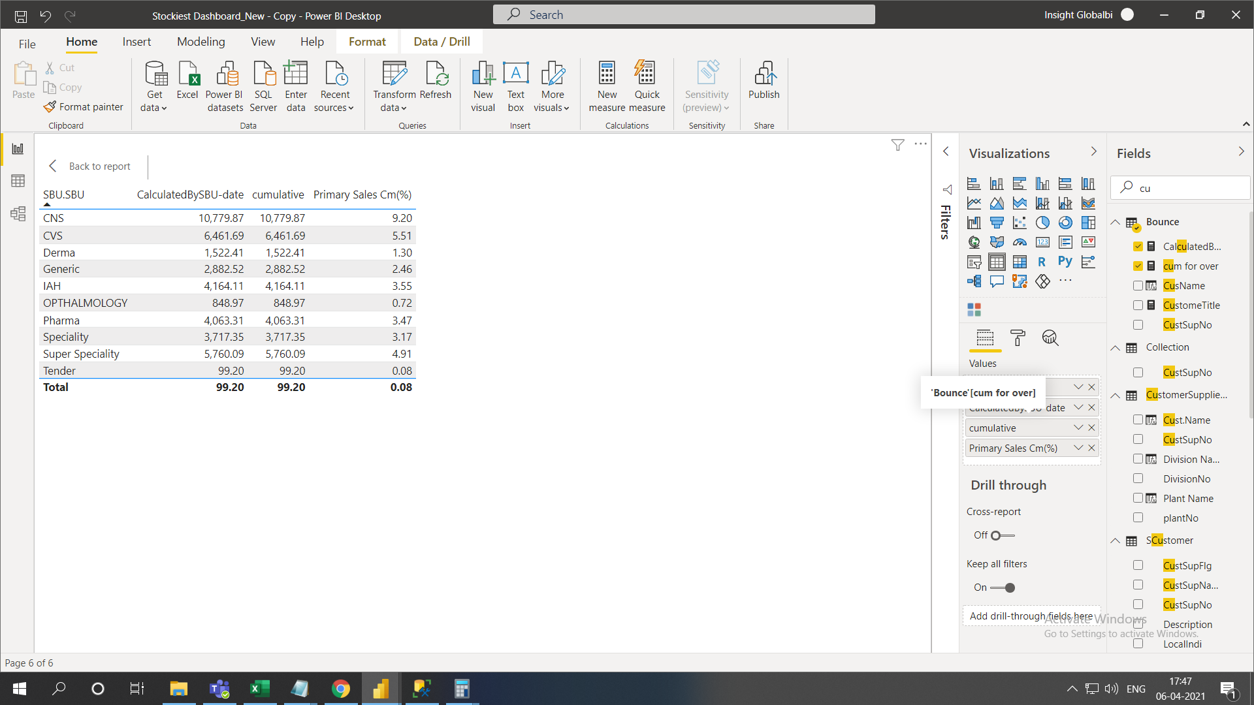The image size is (1254, 705).
Task: Open the File menu
Action: (x=27, y=44)
